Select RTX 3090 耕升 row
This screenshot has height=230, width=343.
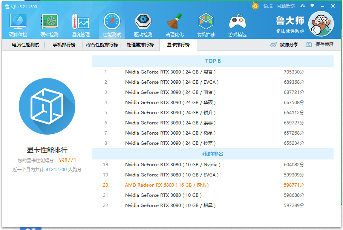(x=213, y=112)
